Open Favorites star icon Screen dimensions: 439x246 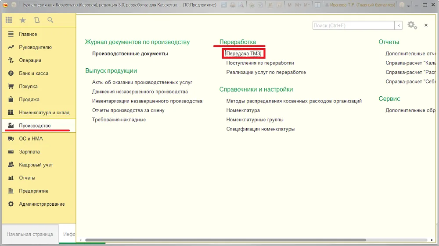coord(23,20)
